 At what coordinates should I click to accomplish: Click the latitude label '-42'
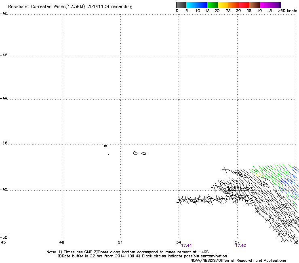coord(4,55)
